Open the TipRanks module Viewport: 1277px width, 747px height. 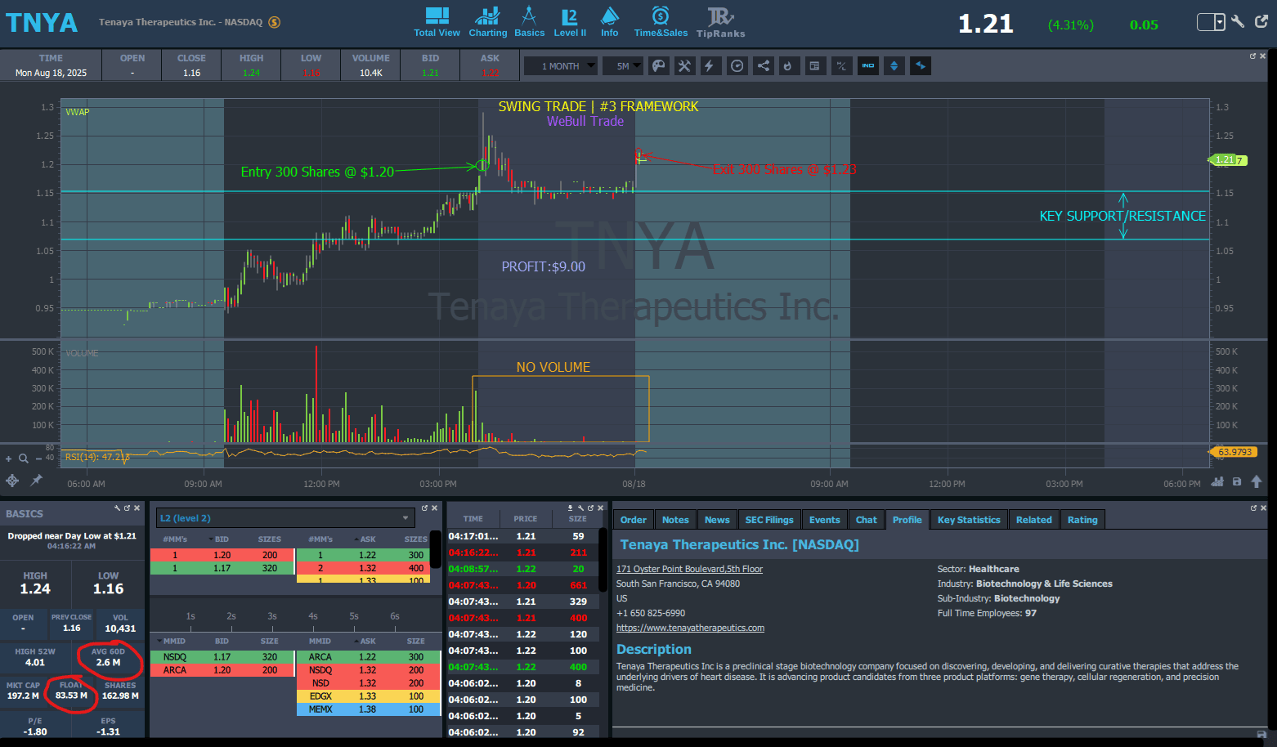(x=720, y=22)
